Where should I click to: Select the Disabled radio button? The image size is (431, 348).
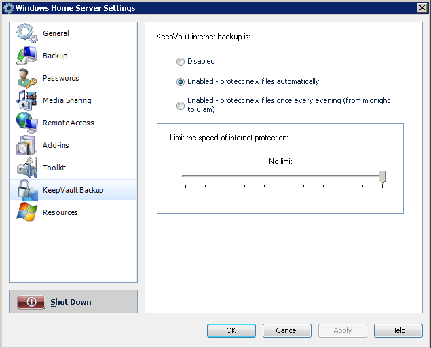click(x=181, y=62)
